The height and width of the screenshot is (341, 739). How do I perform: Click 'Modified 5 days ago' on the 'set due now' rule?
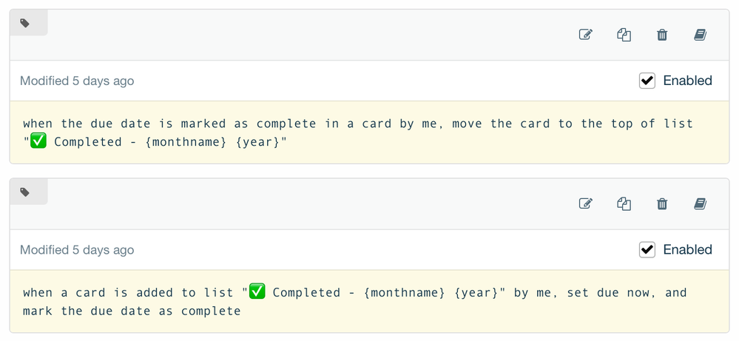[x=77, y=250]
